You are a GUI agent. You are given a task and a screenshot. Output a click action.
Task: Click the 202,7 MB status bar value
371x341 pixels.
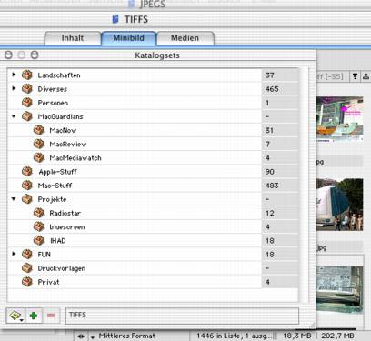coord(337,336)
